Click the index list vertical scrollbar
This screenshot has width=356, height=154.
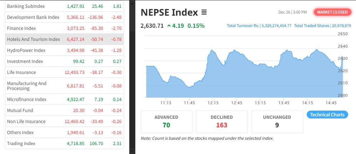click(132, 21)
